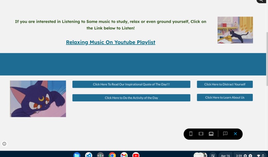Open the text editor shelf icon

(x=100, y=155)
